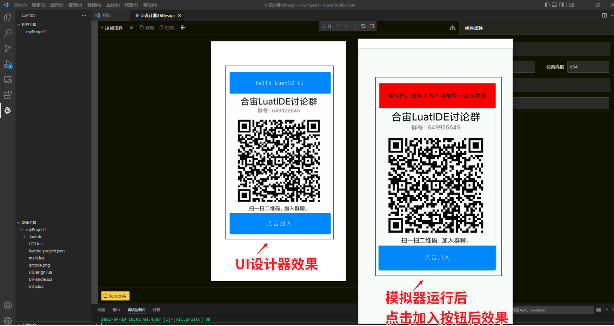Open the Run and Debug view
Image resolution: width=614 pixels, height=326 pixels.
pyautogui.click(x=7, y=64)
